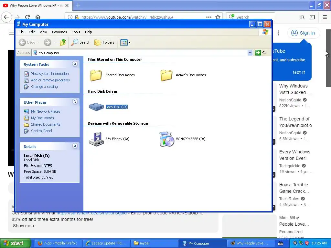Click Got it on YouTube tooltip
The height and width of the screenshot is (248, 331).
(299, 72)
